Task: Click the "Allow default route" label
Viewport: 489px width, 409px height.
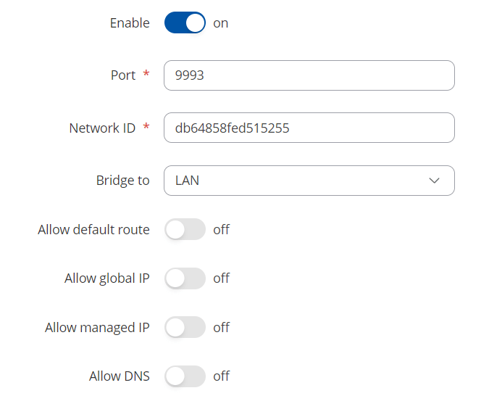Action: 93,230
